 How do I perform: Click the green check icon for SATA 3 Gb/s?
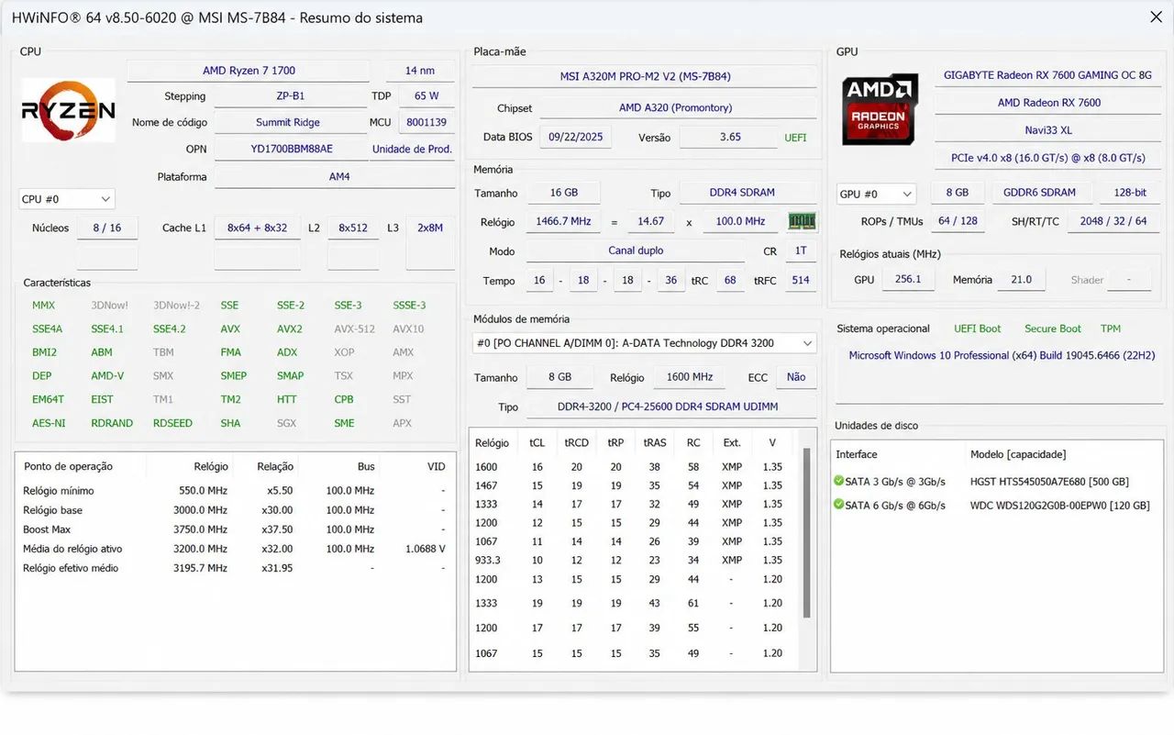click(838, 481)
